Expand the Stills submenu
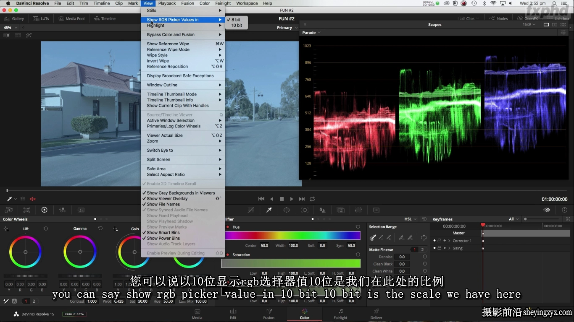 pos(183,10)
